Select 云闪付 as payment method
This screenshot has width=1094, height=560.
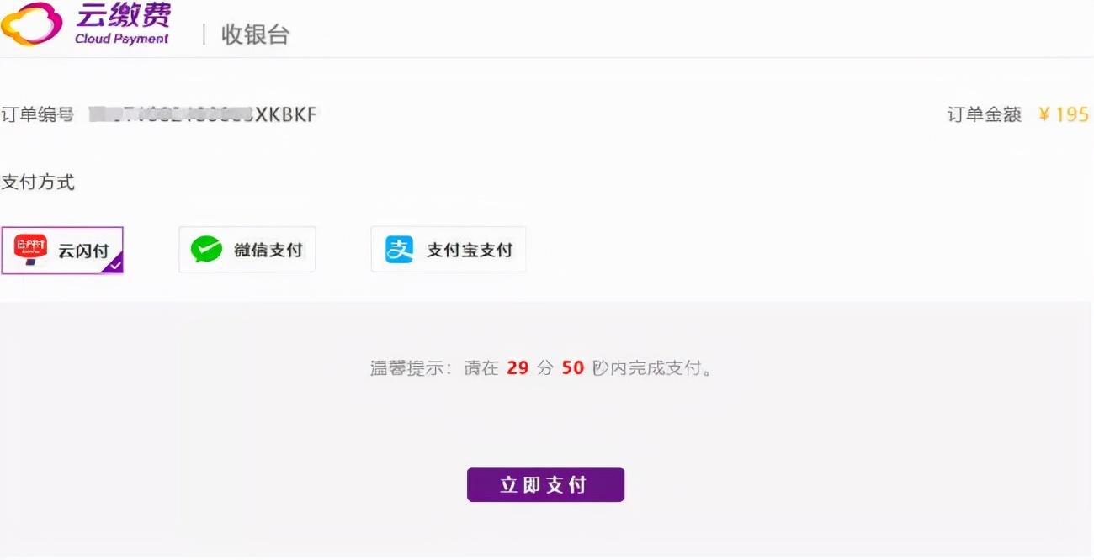point(62,251)
